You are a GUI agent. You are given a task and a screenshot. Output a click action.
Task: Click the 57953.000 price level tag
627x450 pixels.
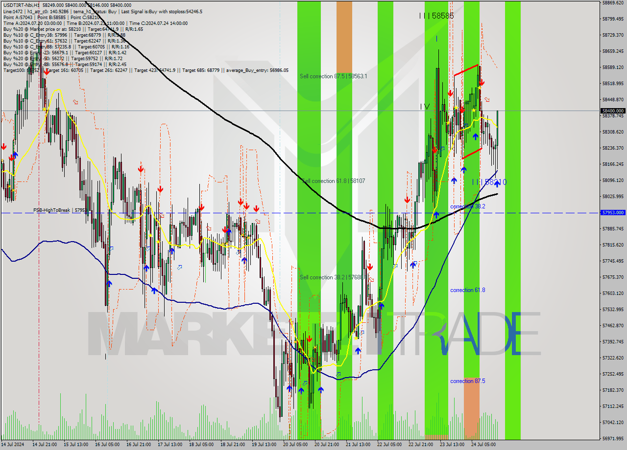(613, 213)
